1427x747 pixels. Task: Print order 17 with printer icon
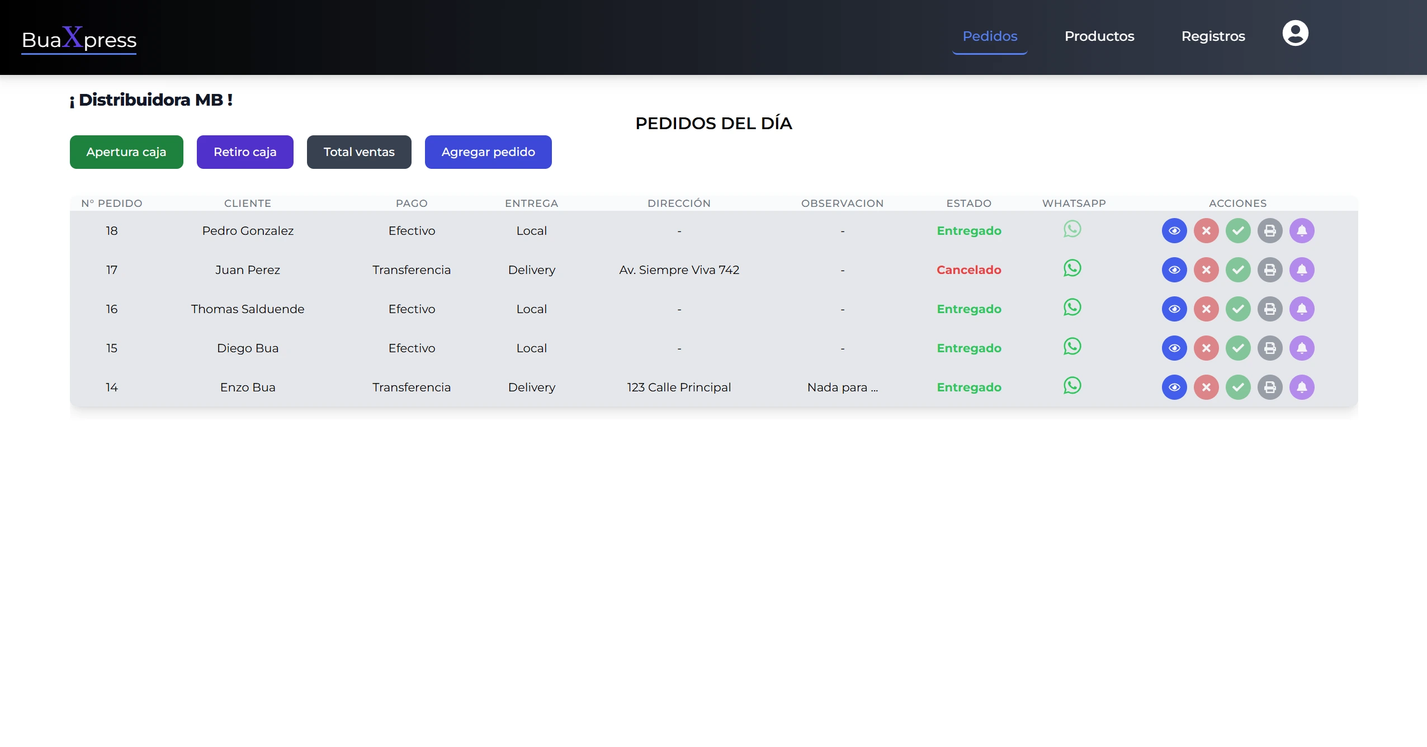click(1270, 270)
